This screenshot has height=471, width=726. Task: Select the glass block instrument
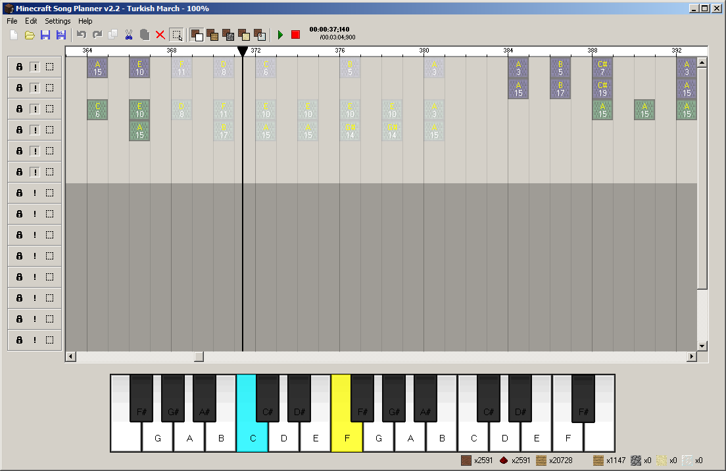coord(260,35)
